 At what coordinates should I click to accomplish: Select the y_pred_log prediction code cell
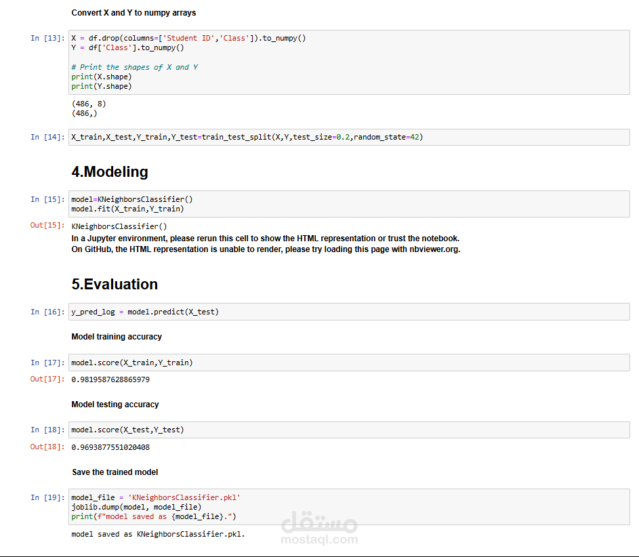tap(348, 312)
